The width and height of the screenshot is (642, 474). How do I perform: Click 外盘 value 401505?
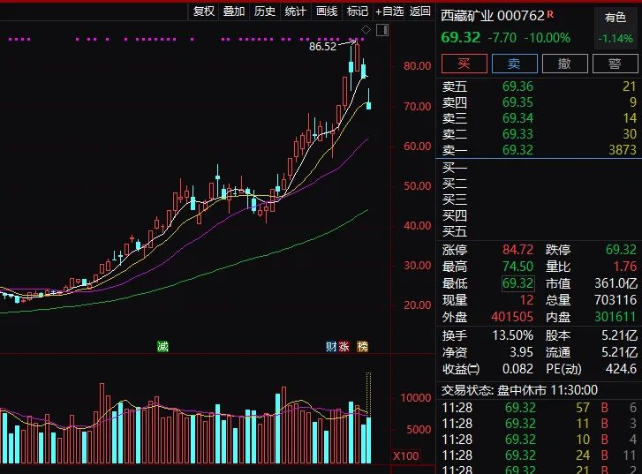[x=512, y=317]
